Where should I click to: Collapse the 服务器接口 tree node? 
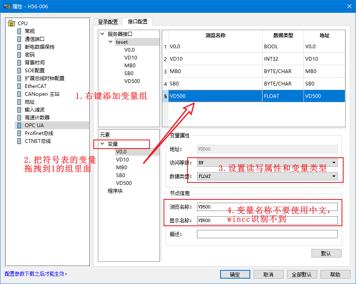(102, 34)
